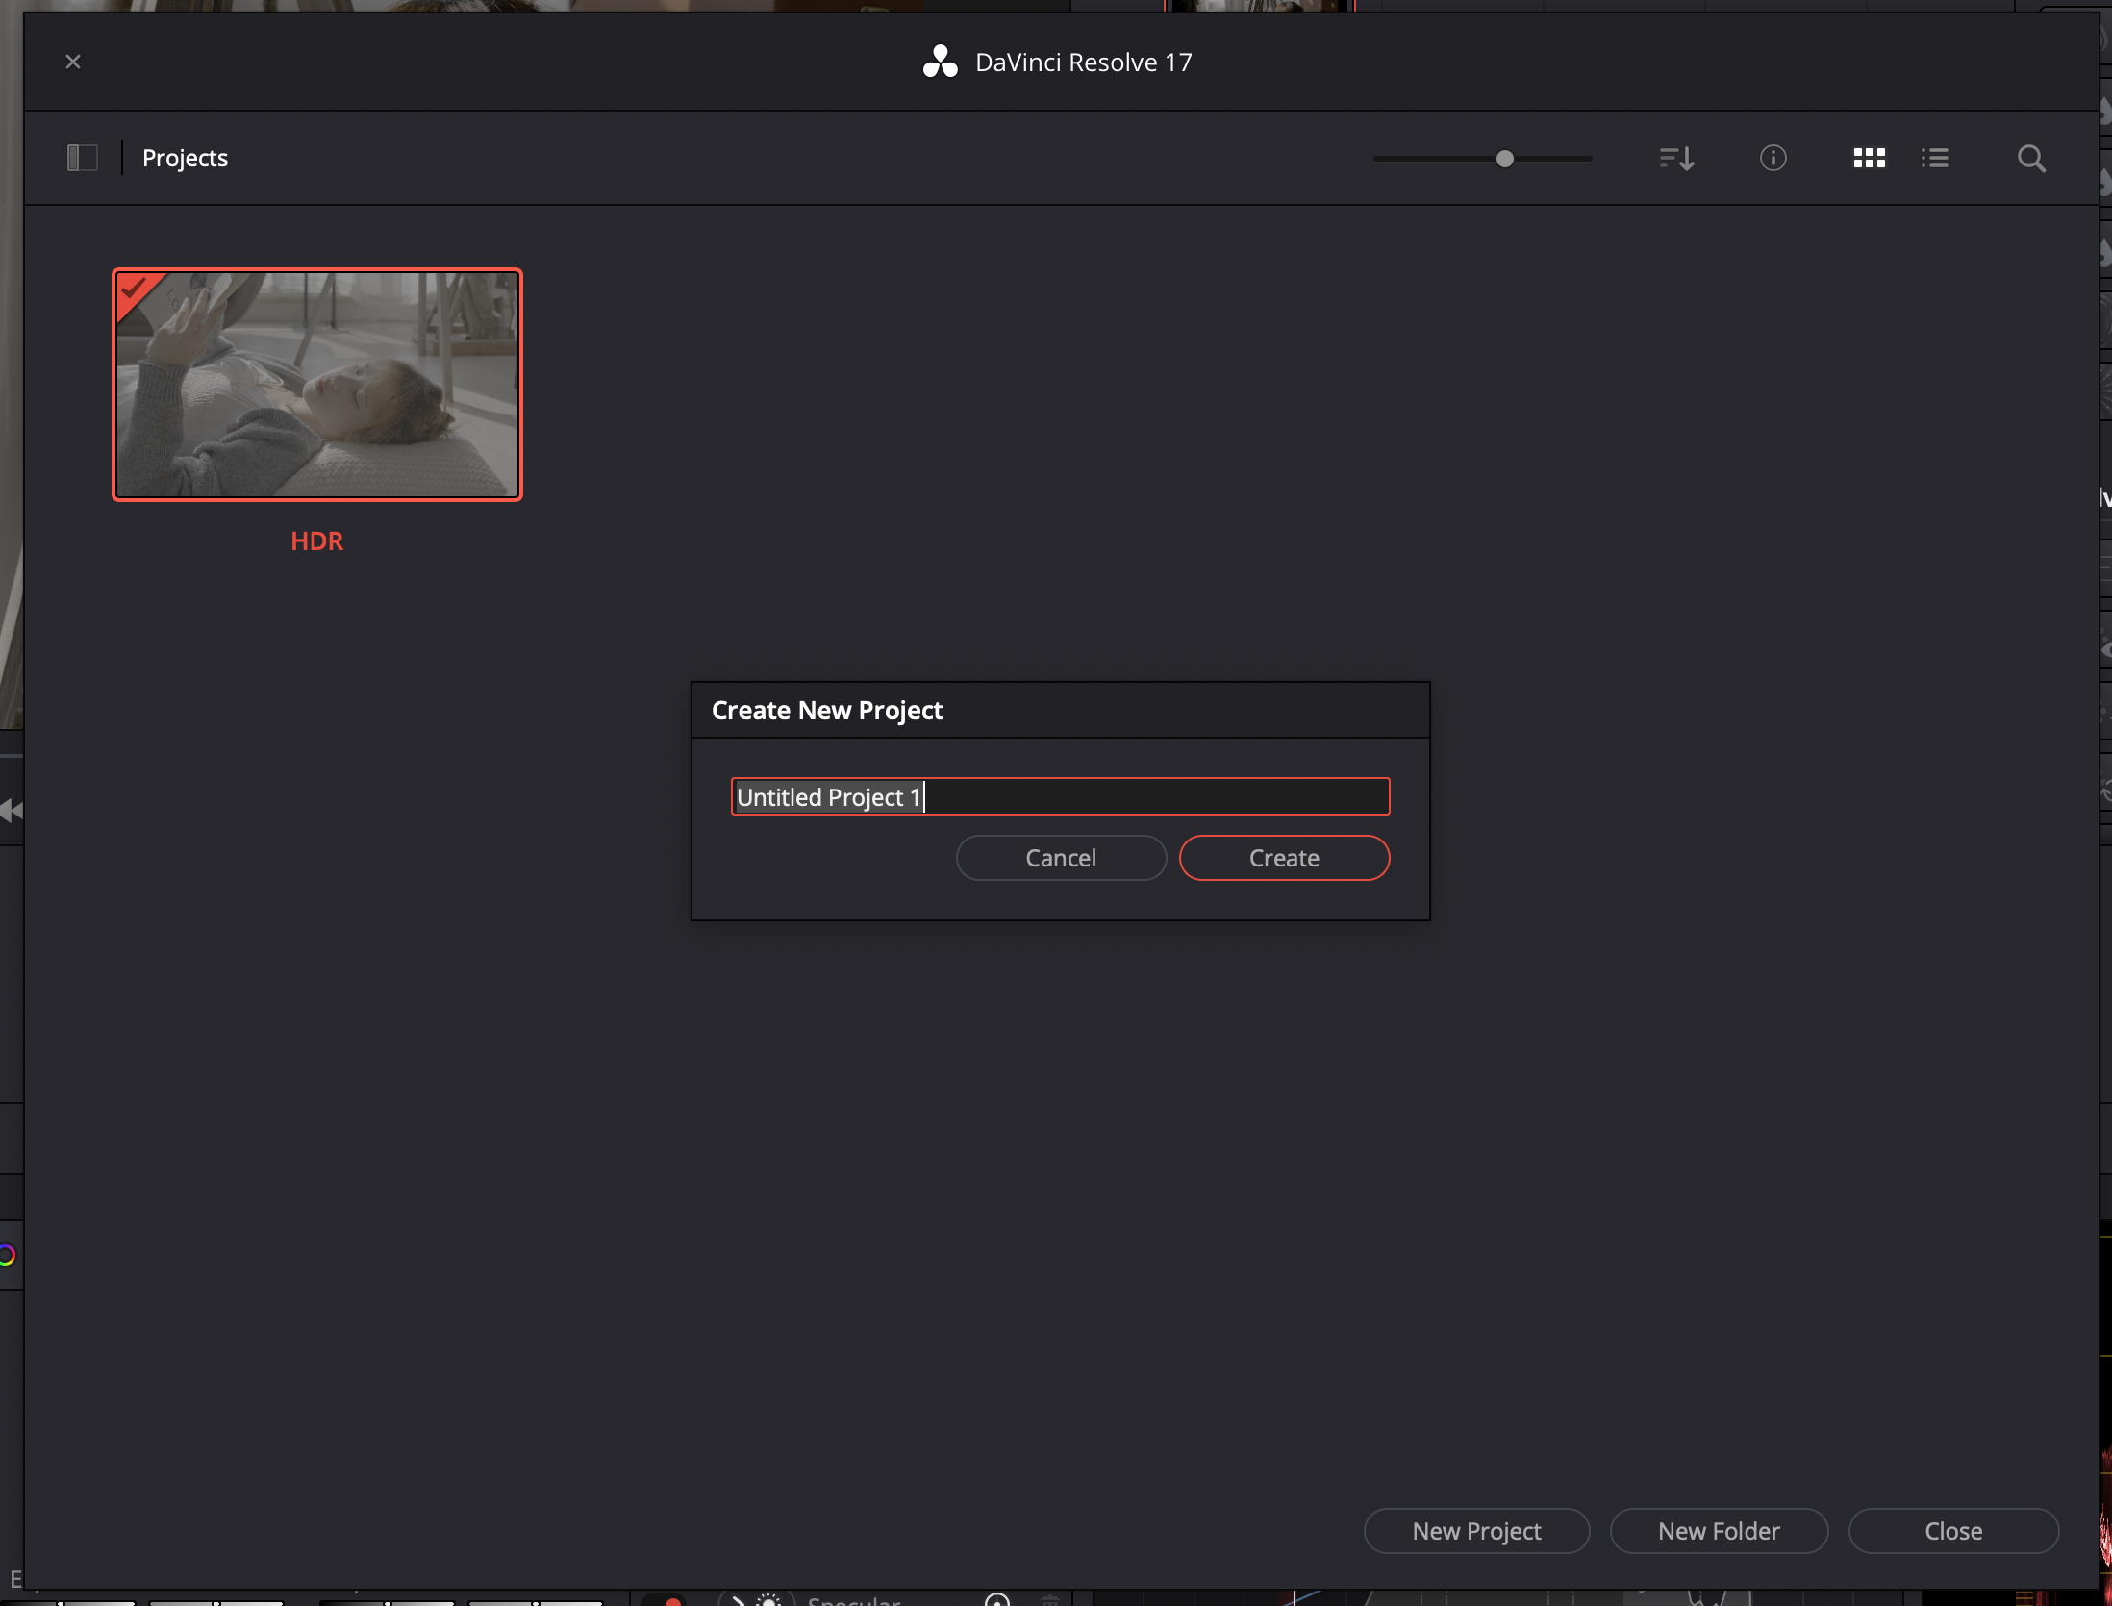Select the HDR project thumbnail
Viewport: 2112px width, 1606px height.
pos(317,385)
